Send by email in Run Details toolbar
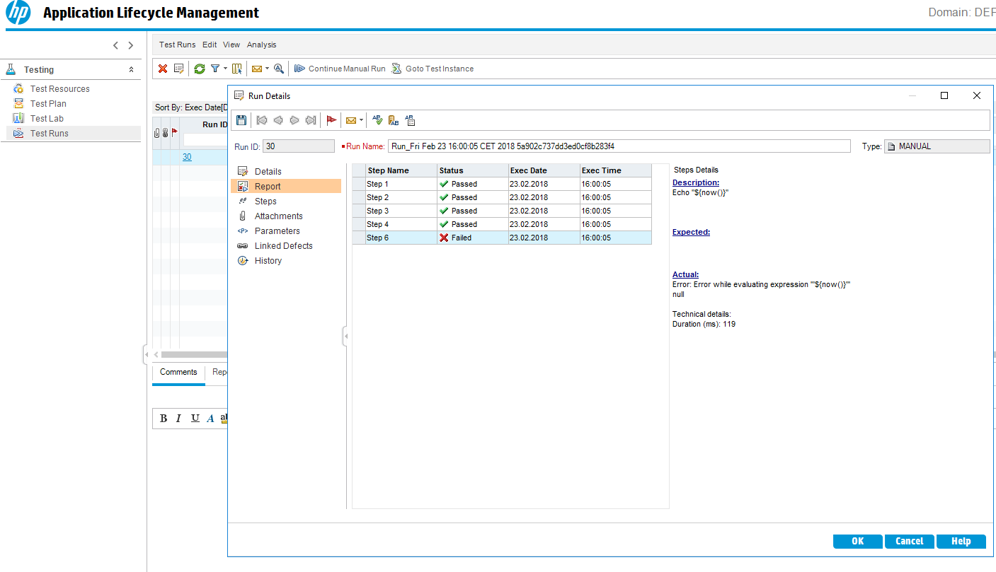This screenshot has height=572, width=996. pos(350,120)
